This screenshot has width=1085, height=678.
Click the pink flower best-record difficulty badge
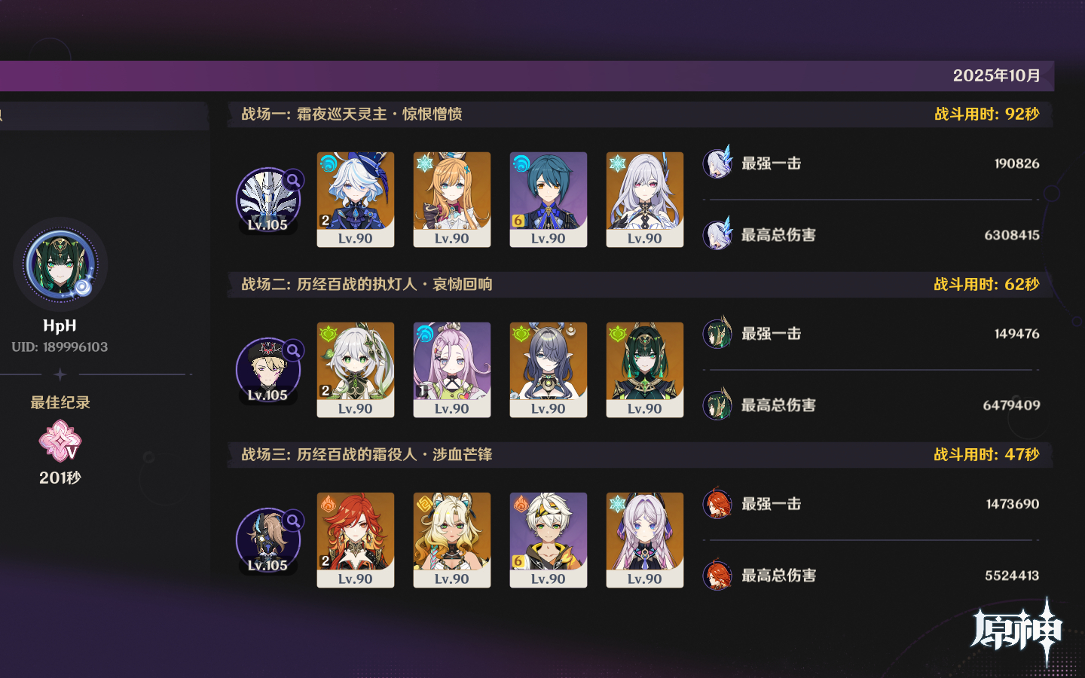click(60, 441)
